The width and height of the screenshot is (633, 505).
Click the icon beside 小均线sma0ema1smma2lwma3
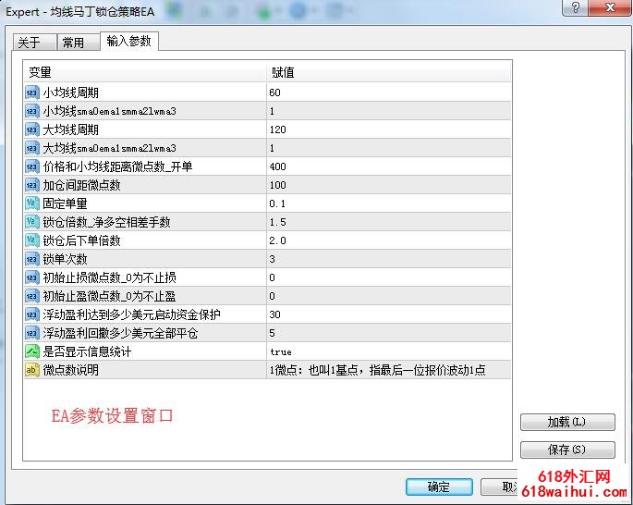click(x=32, y=111)
